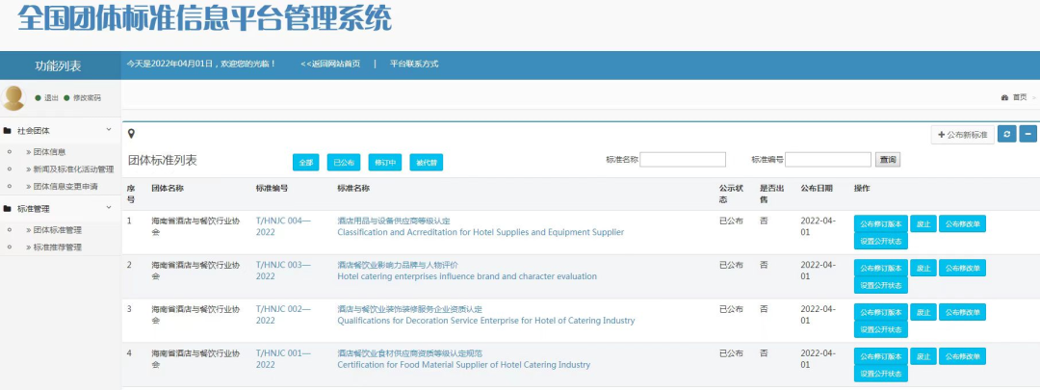Screen dimensions: 1040x390
Task: Click 废止 for T/HNJC 002
Action: [923, 312]
